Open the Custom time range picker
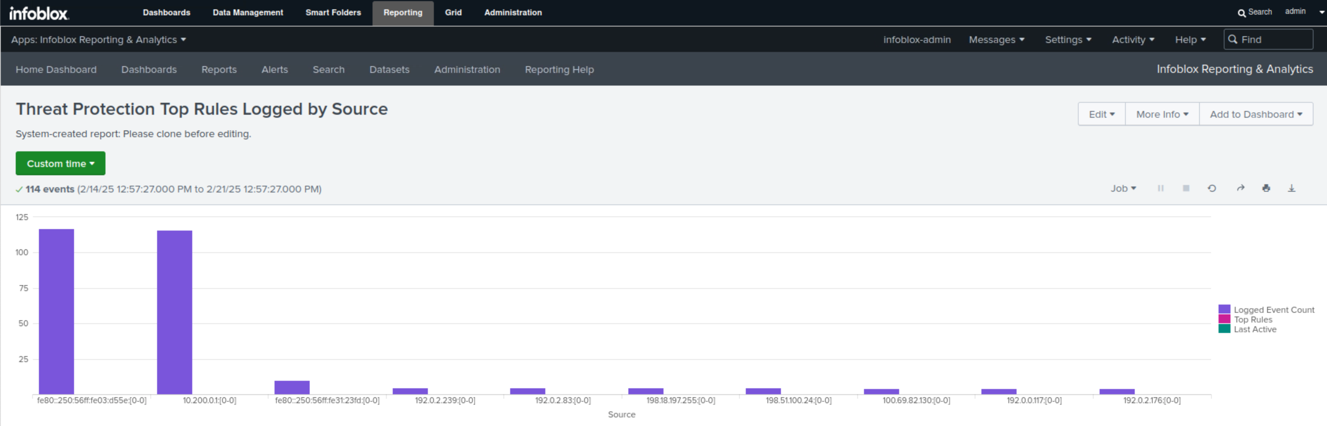Screen dimensions: 1327x426 point(60,164)
